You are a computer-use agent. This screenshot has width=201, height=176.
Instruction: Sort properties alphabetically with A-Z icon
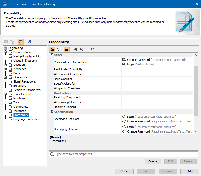[58, 49]
